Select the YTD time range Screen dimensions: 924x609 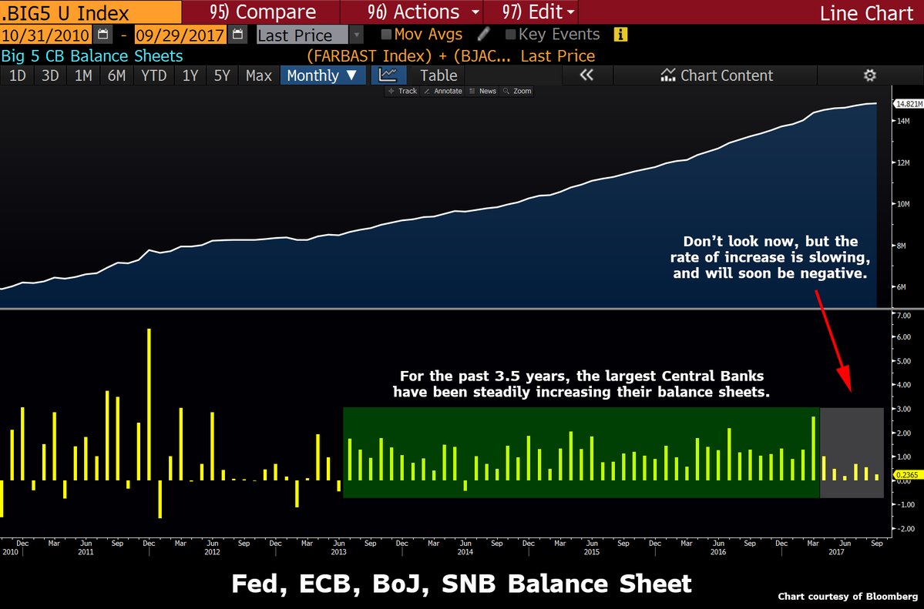pyautogui.click(x=153, y=75)
